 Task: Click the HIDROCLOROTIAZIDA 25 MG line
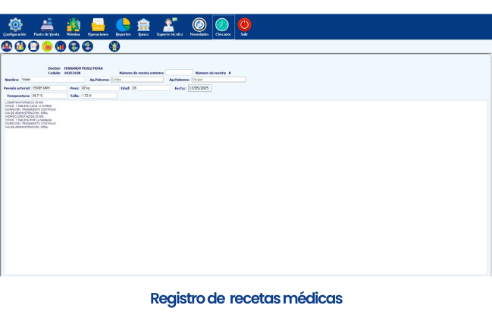(24, 117)
